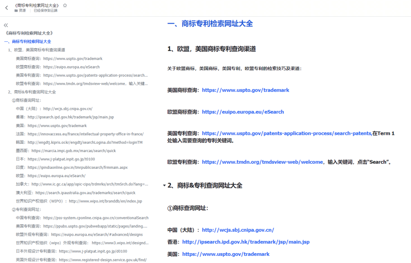Select outline entry 澳大利亚 ipaustralia.gov.au
This screenshot has height=263, width=411.
pos(75,193)
